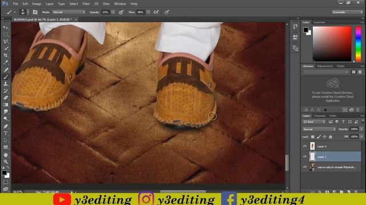This screenshot has height=205, width=366.
Task: Open the Essentials workspace dropdown
Action: pos(347,12)
